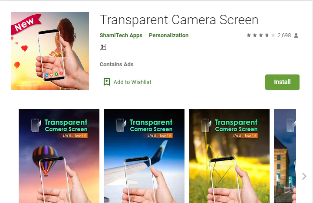Click the phone logo in third screenshot
Image resolution: width=313 pixels, height=203 pixels.
[206, 125]
